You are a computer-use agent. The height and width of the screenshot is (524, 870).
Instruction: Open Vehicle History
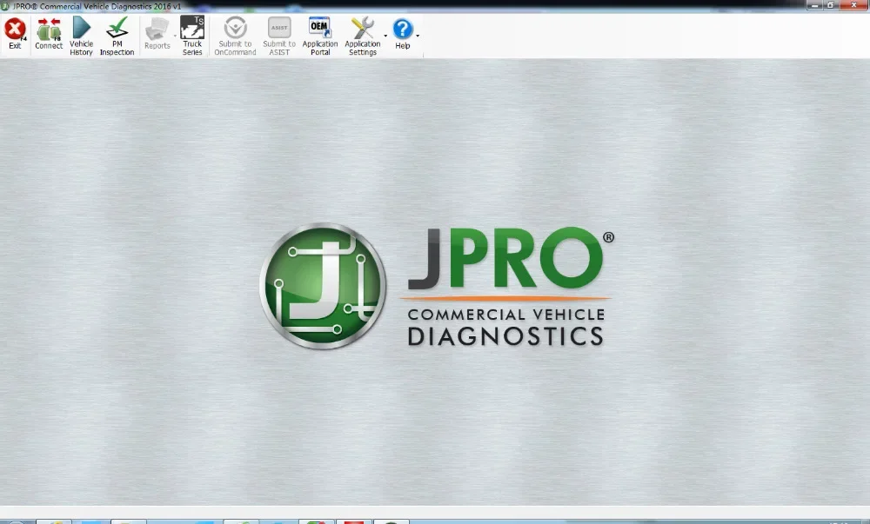(81, 36)
